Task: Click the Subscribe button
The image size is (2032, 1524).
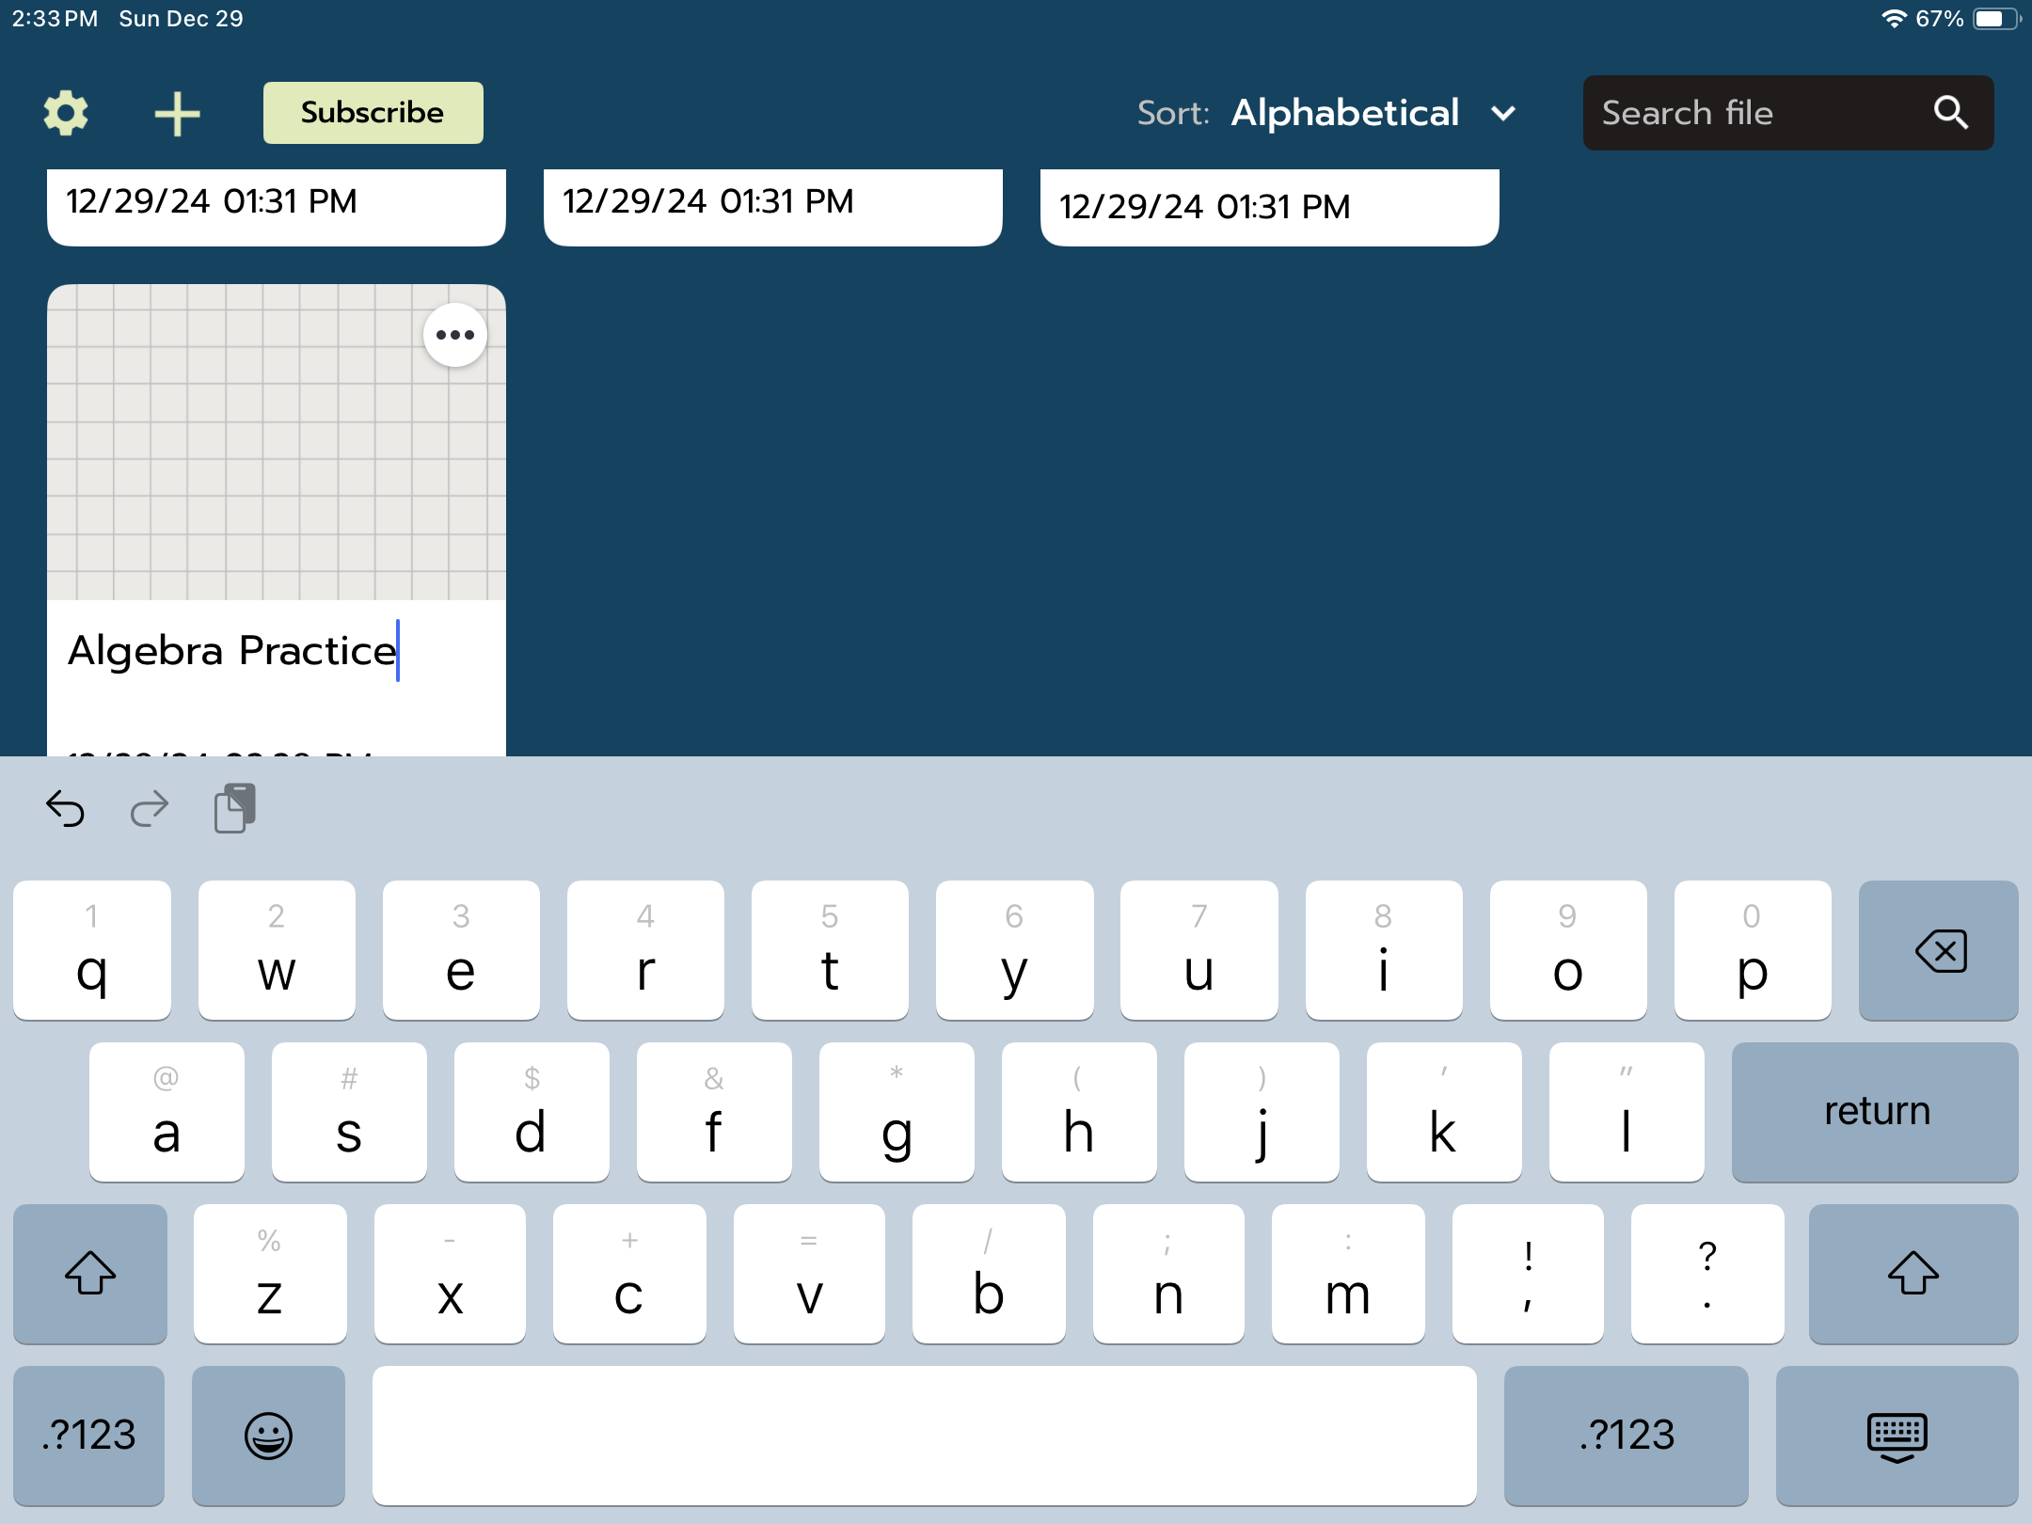Action: (x=373, y=113)
